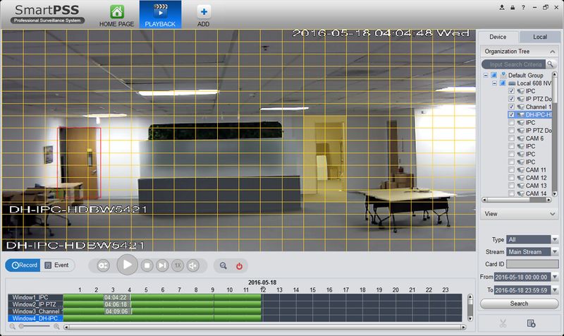Check the CAM 6 checkbox
Screen dimensions: 564x336
(512, 138)
